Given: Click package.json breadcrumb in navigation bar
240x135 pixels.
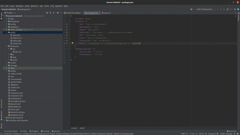Looking at the screenshot, I should [x=24, y=9].
